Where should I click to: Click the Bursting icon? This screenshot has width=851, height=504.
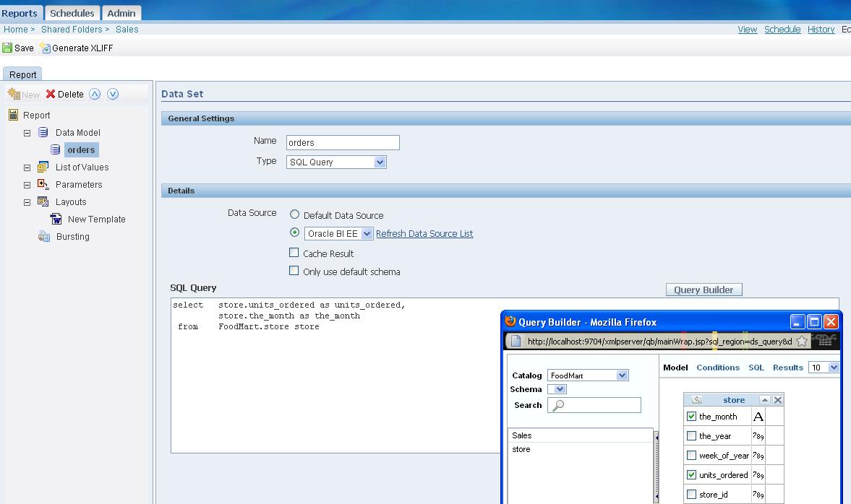pyautogui.click(x=44, y=236)
